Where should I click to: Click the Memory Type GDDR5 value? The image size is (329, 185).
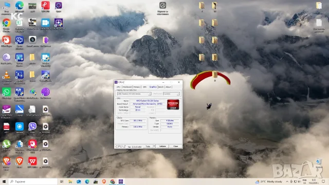[170, 124]
